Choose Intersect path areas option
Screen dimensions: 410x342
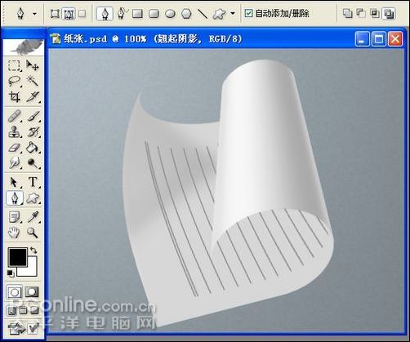[x=375, y=13]
